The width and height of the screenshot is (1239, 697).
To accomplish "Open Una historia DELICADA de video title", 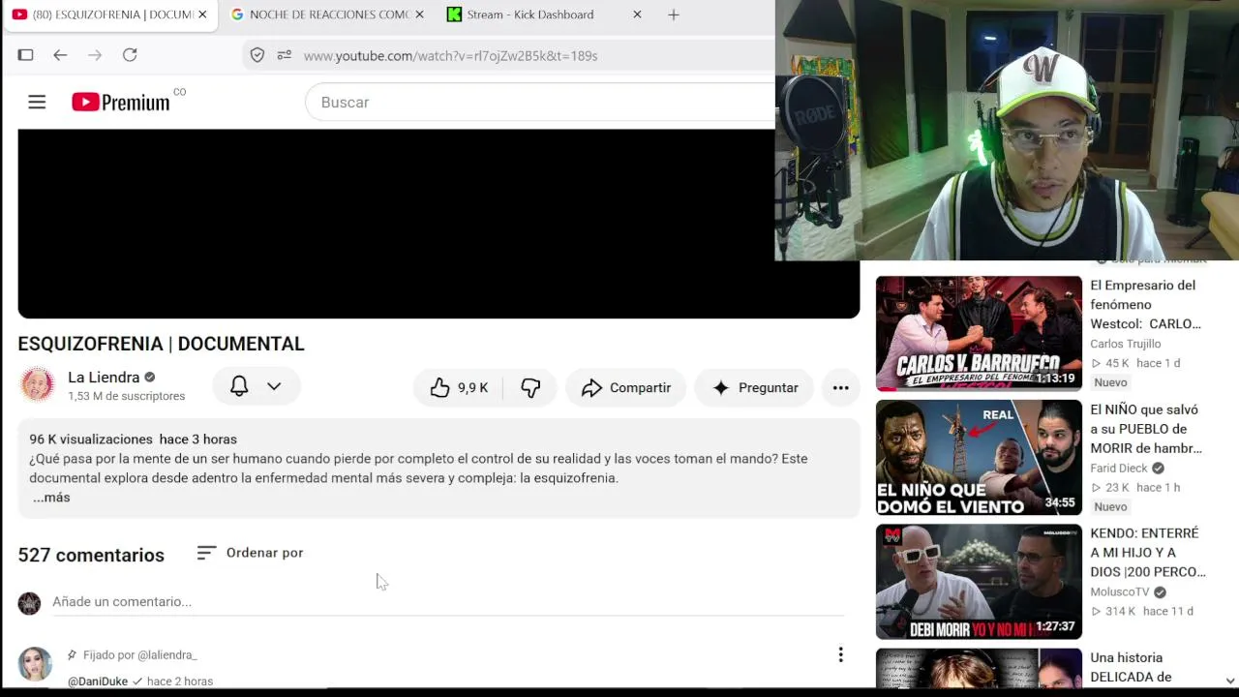I will click(x=1132, y=667).
